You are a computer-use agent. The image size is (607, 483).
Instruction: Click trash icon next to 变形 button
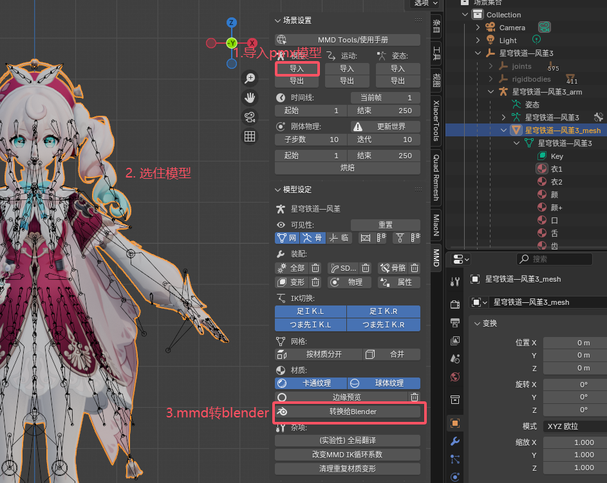tap(315, 282)
